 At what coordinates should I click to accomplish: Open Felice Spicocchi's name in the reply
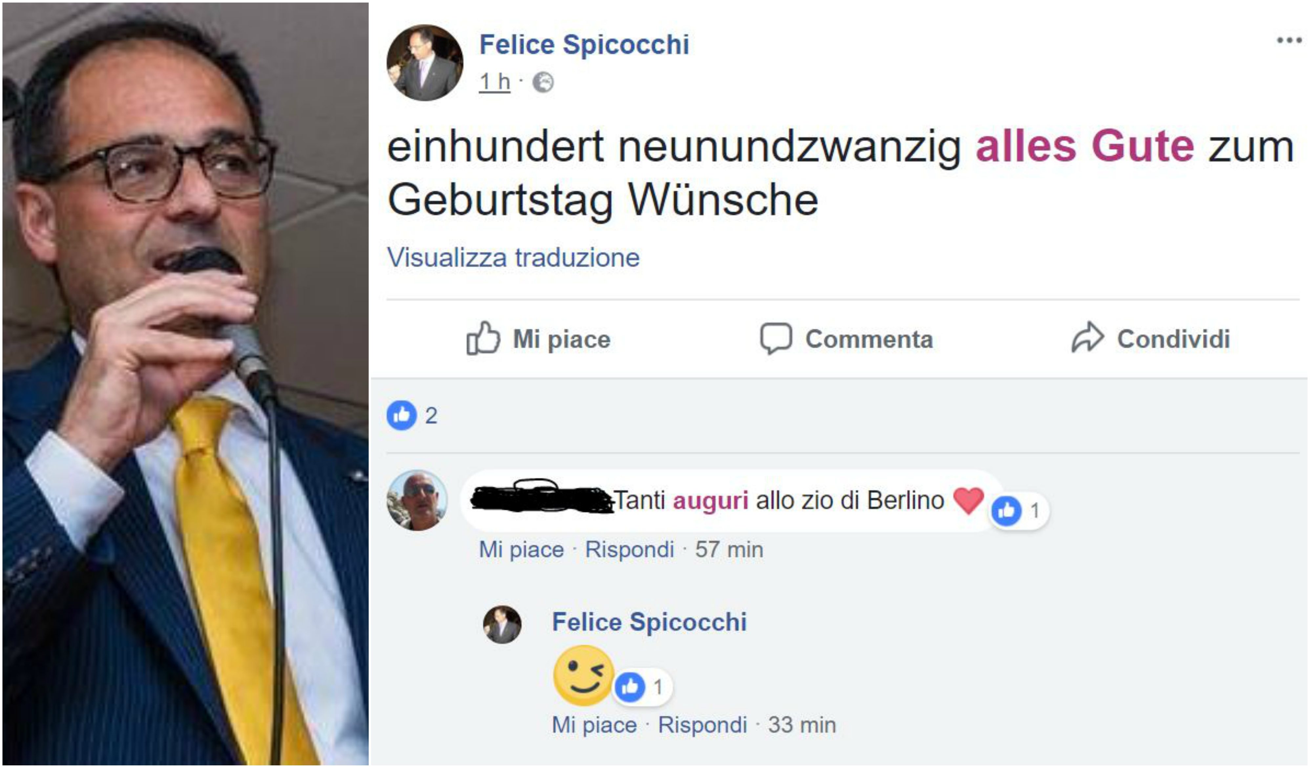650,622
